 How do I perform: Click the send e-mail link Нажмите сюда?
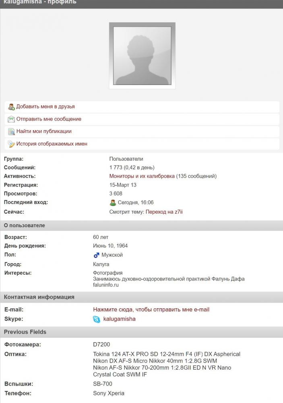coord(151,310)
